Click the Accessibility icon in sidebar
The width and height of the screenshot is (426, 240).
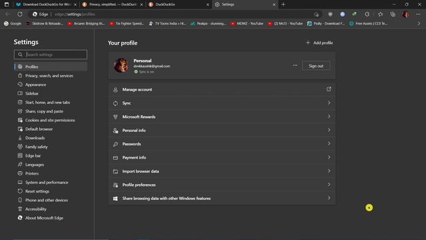(20, 209)
